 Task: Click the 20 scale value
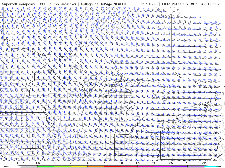tap(154, 163)
